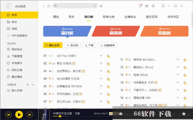
Task: Add a new playlist with the plus icon
Action: click(x=28, y=84)
